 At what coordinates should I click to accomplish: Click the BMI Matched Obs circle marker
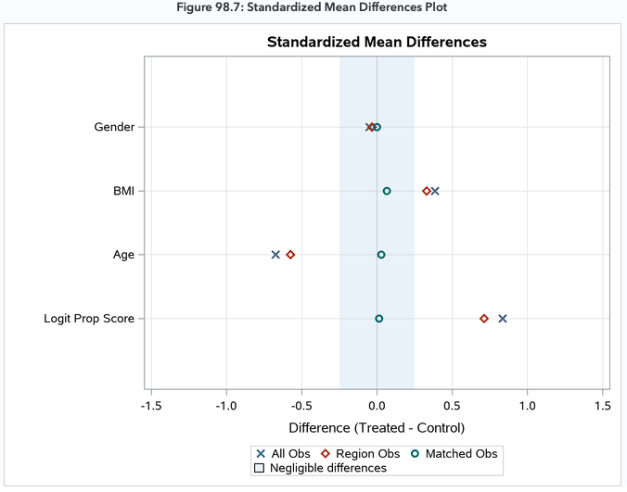[x=387, y=191]
